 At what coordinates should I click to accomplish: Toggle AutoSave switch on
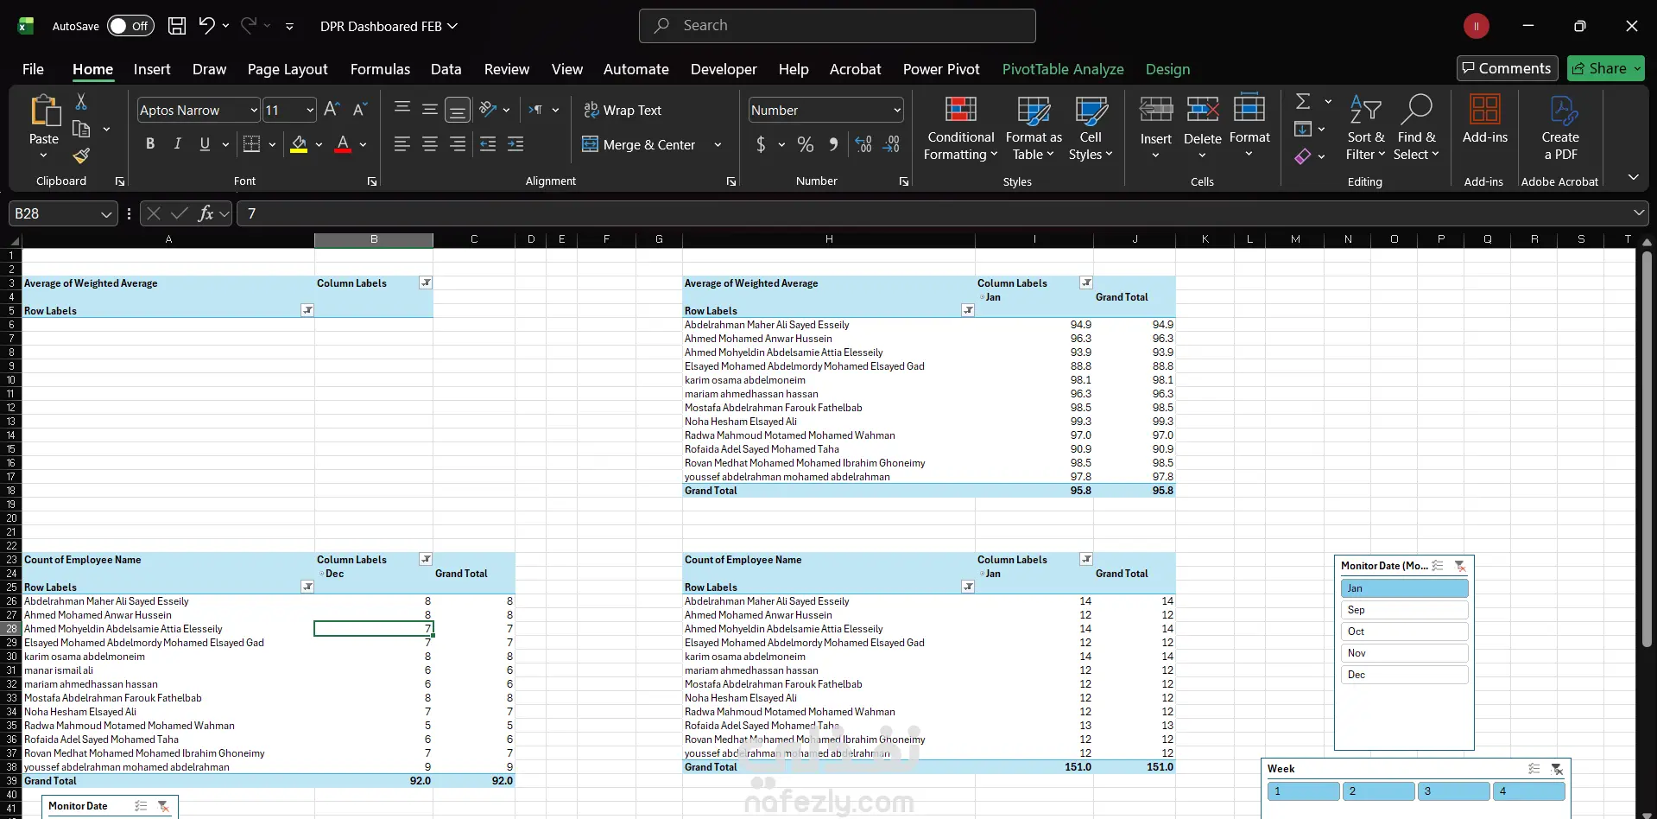pyautogui.click(x=130, y=26)
